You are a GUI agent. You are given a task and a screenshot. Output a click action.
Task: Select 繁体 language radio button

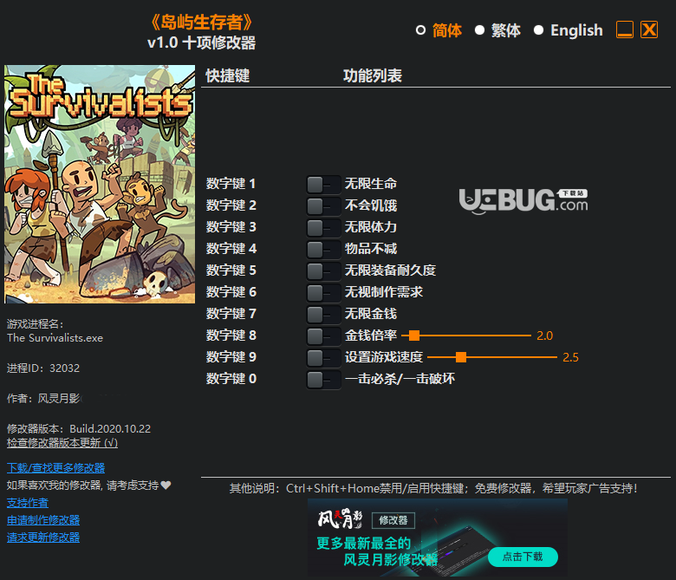pyautogui.click(x=479, y=30)
